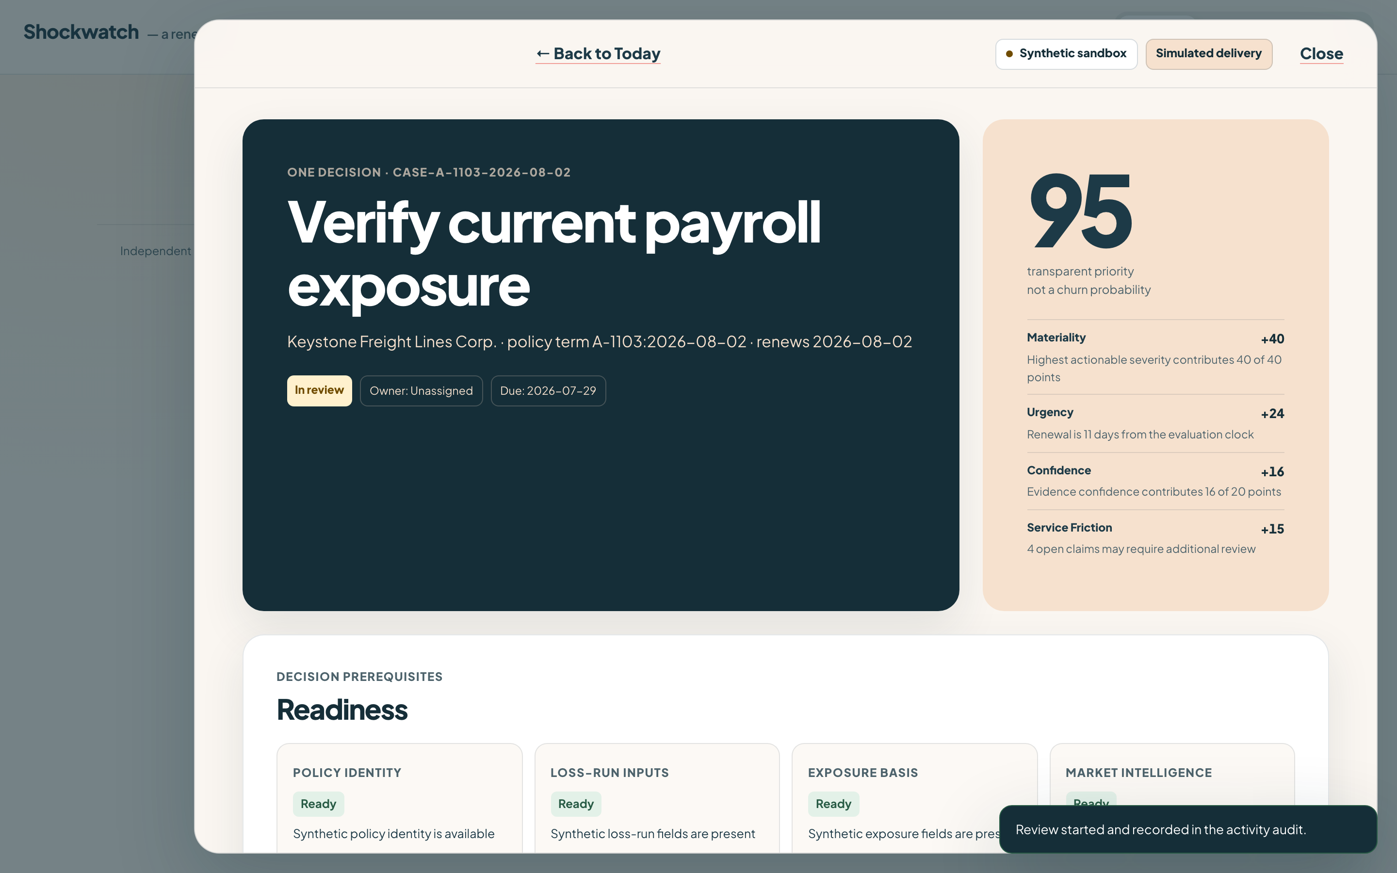
Task: Click the "not a churn probability" caption
Action: click(x=1088, y=290)
